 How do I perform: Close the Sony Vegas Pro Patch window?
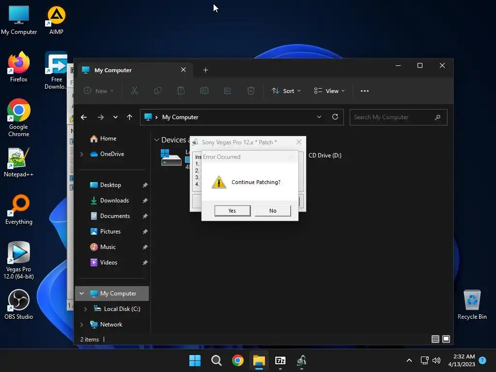pos(298,142)
